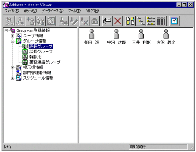Screen dimensions: 196x152
Task: Click the 部門管理者情報 node icon
Action: pyautogui.click(x=19, y=73)
